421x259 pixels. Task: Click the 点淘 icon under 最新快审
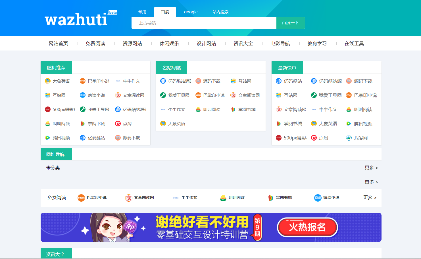pyautogui.click(x=314, y=138)
